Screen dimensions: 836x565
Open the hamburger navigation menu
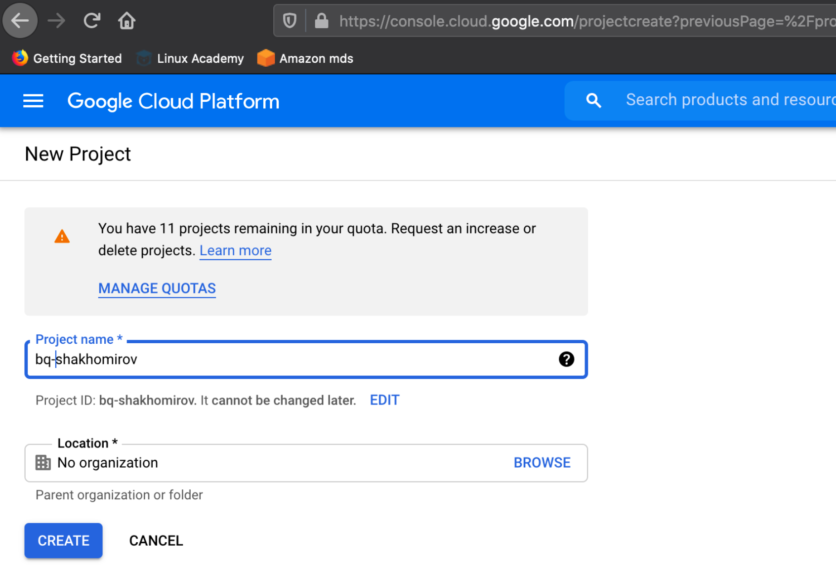tap(33, 101)
